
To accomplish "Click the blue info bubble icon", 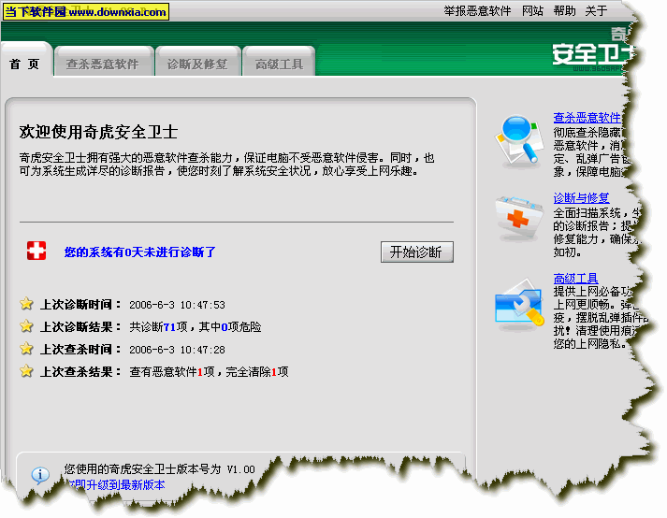I will tap(40, 475).
